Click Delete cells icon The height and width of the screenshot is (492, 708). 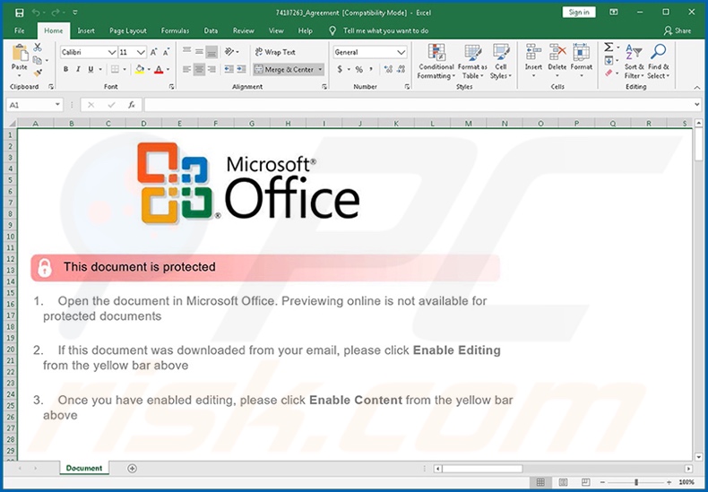557,52
